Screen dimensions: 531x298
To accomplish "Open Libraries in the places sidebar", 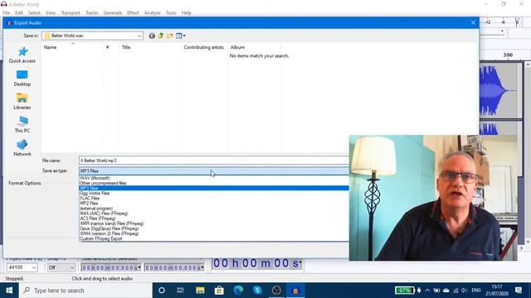I will [22, 102].
